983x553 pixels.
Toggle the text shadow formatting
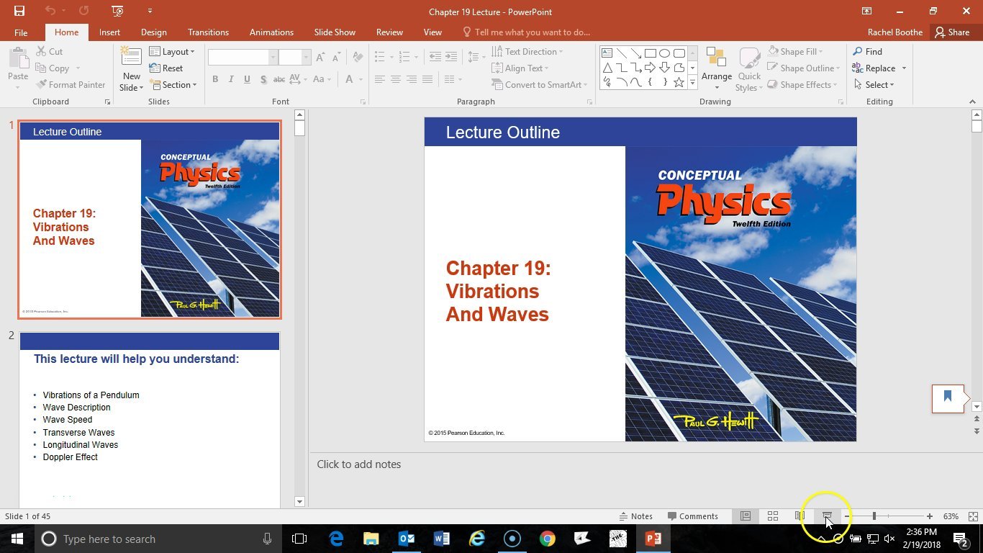click(263, 79)
